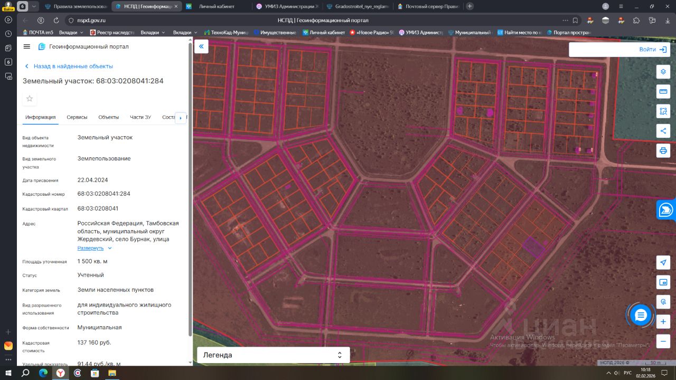
Task: Click the highlighted purple parcel on map
Action: tap(533, 246)
